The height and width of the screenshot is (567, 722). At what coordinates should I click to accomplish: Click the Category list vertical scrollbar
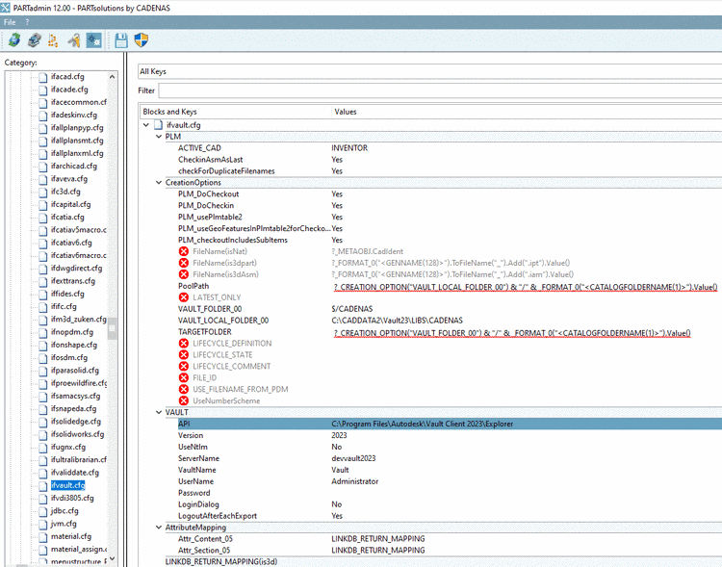click(113, 327)
